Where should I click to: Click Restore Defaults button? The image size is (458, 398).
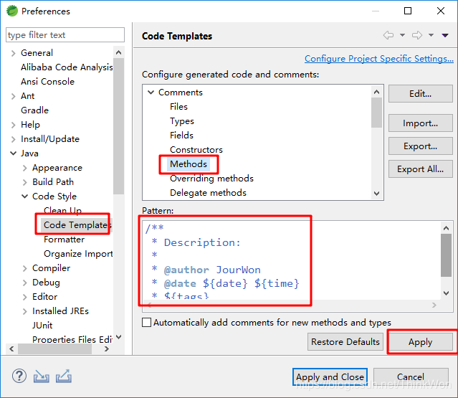coord(345,341)
